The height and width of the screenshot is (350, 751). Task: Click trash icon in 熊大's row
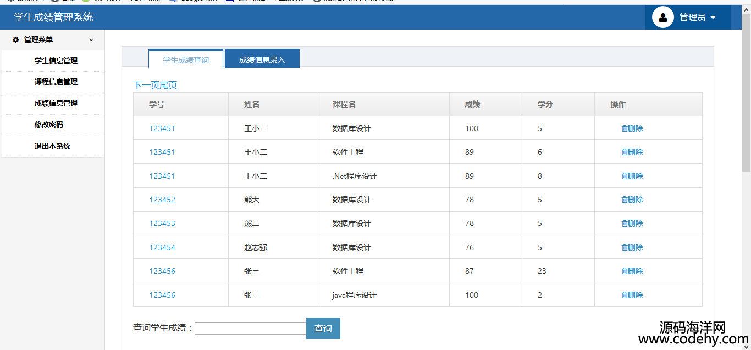point(624,200)
